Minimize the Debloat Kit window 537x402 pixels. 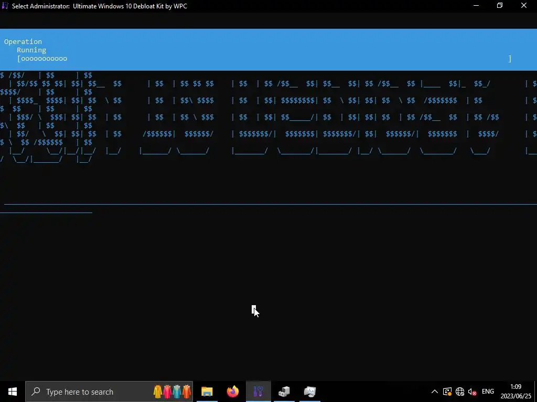point(476,6)
